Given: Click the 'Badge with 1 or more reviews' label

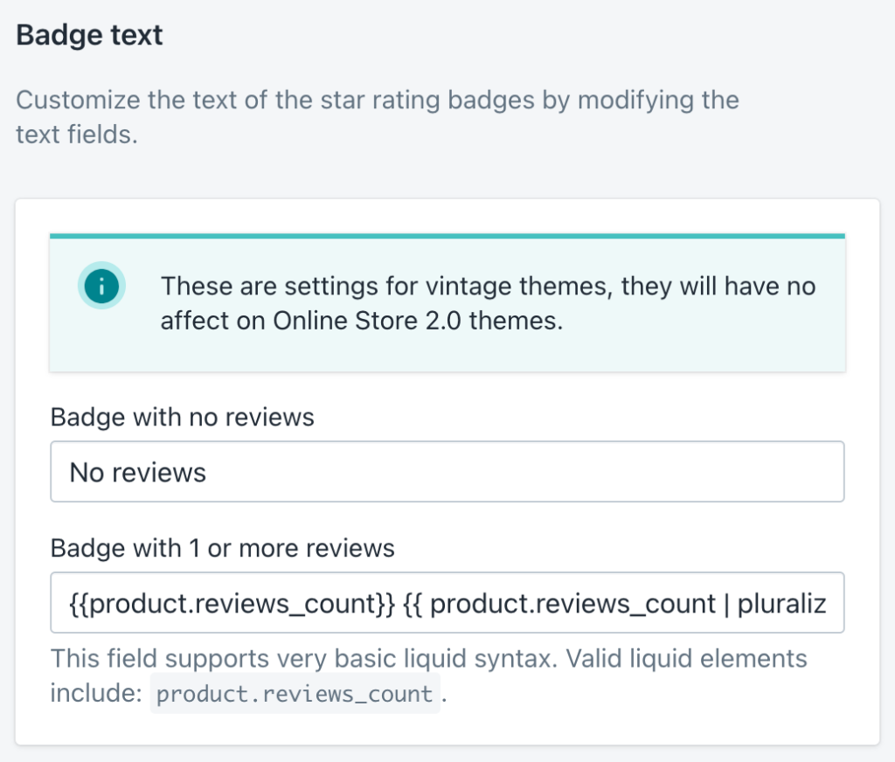Looking at the screenshot, I should [x=222, y=548].
